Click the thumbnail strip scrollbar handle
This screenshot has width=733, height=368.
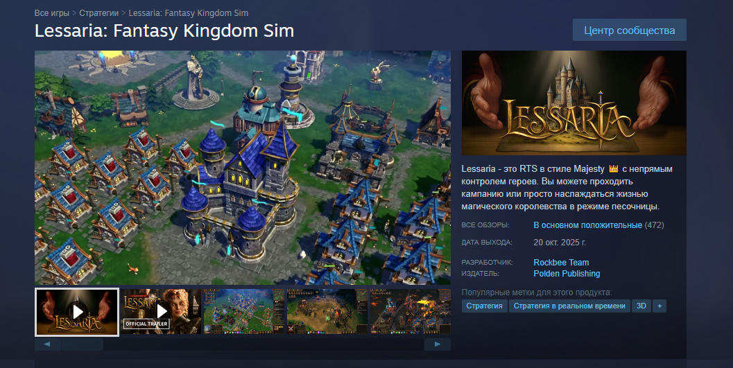[x=83, y=344]
